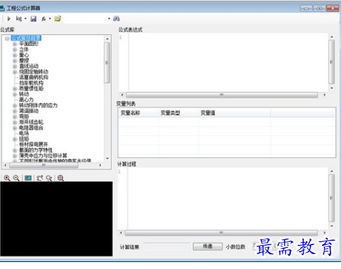This screenshot has width=341, height=269.
Task: Click the green picture icon above preview
Action: click(x=28, y=178)
